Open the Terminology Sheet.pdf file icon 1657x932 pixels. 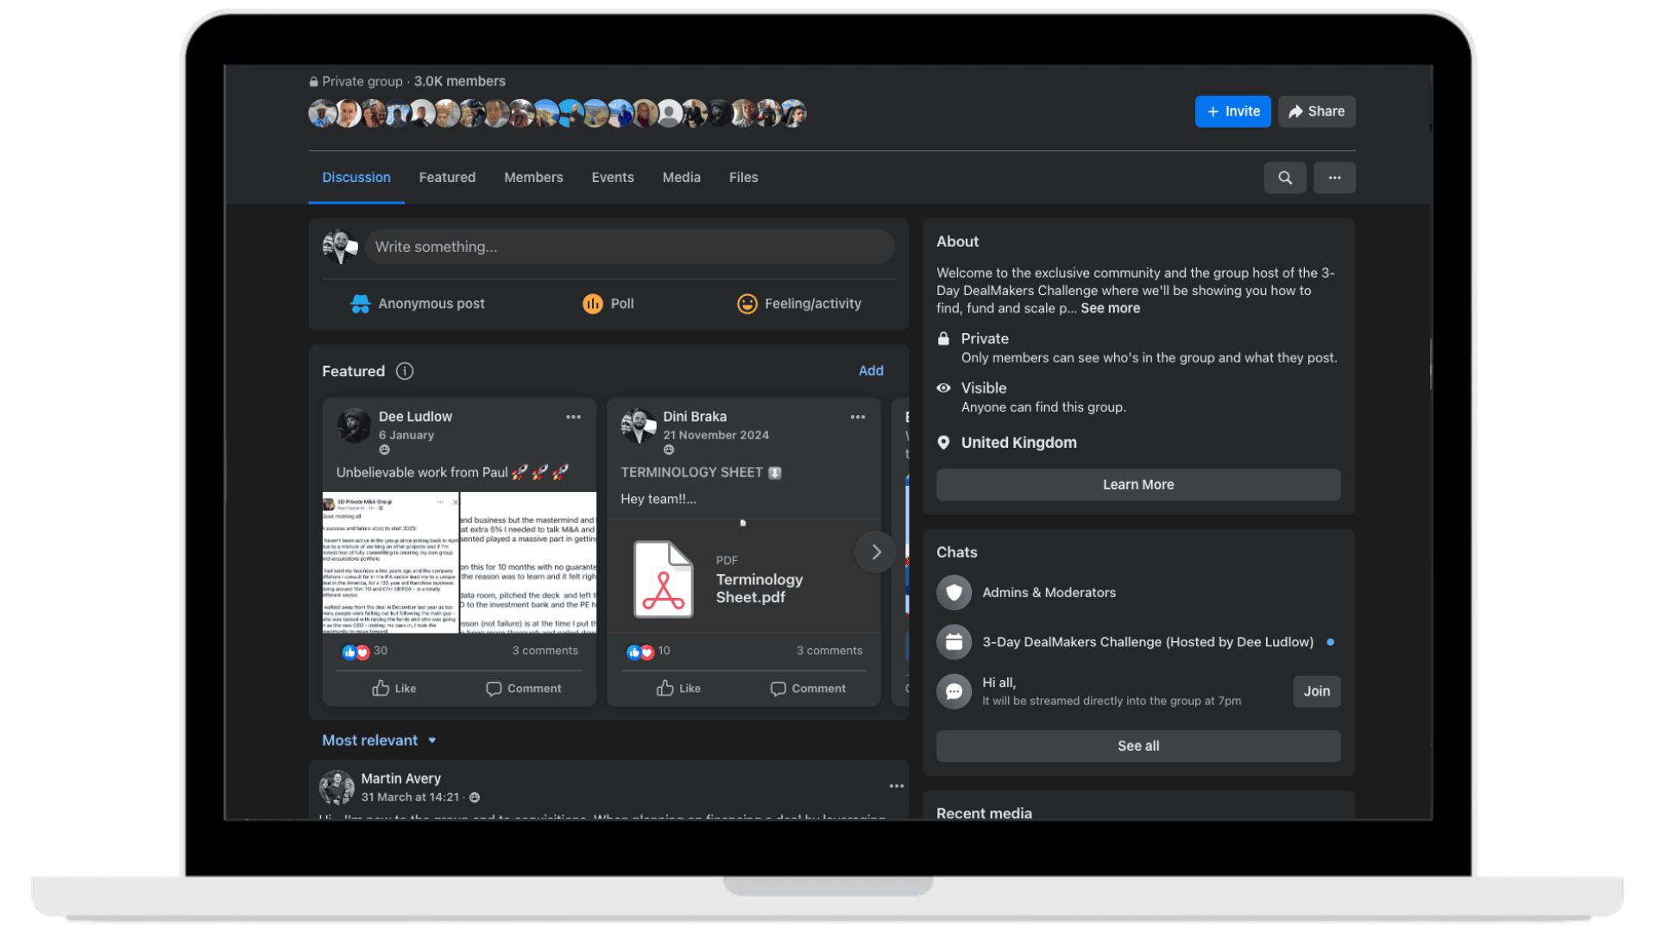click(x=663, y=580)
